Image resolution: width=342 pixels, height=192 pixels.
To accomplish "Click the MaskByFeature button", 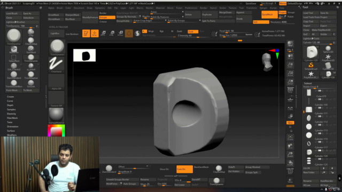I will (90, 17).
